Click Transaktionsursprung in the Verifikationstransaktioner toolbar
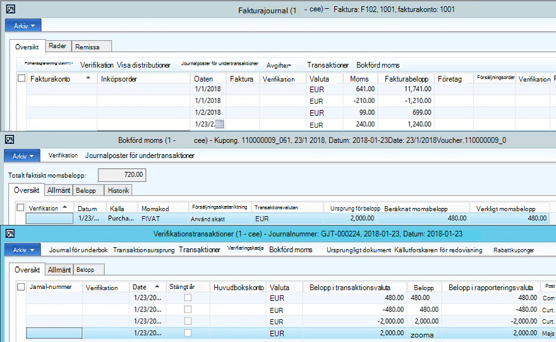Image resolution: width=556 pixels, height=342 pixels. [143, 250]
